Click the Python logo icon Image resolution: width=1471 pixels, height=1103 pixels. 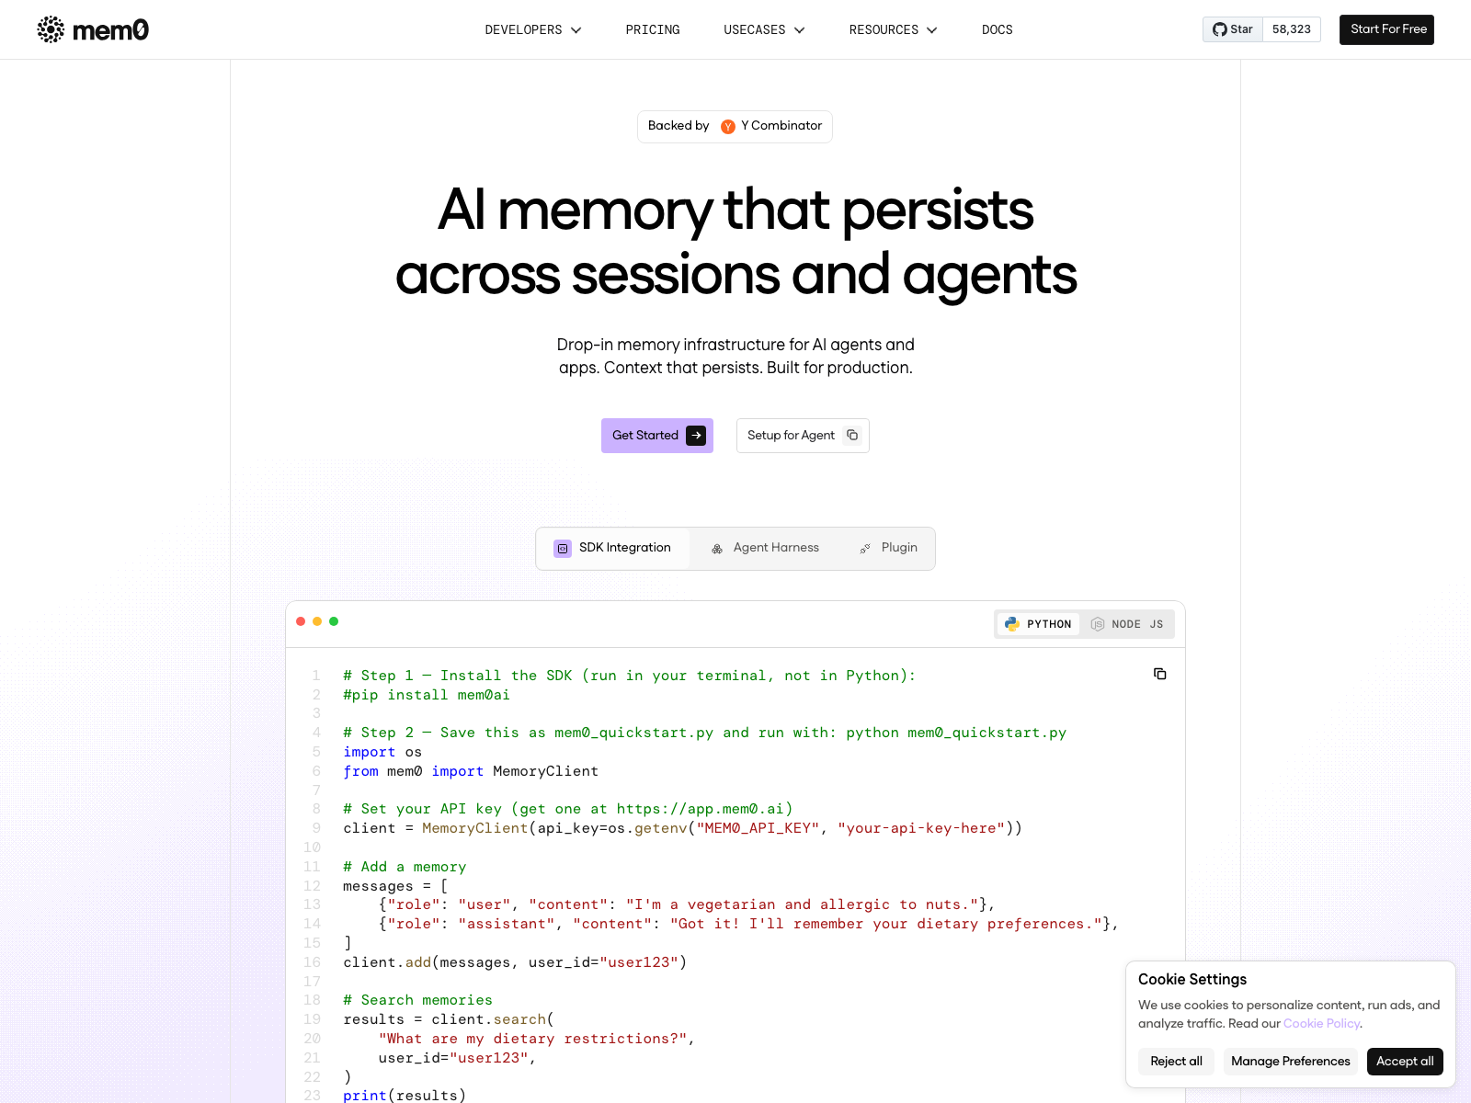click(1012, 624)
